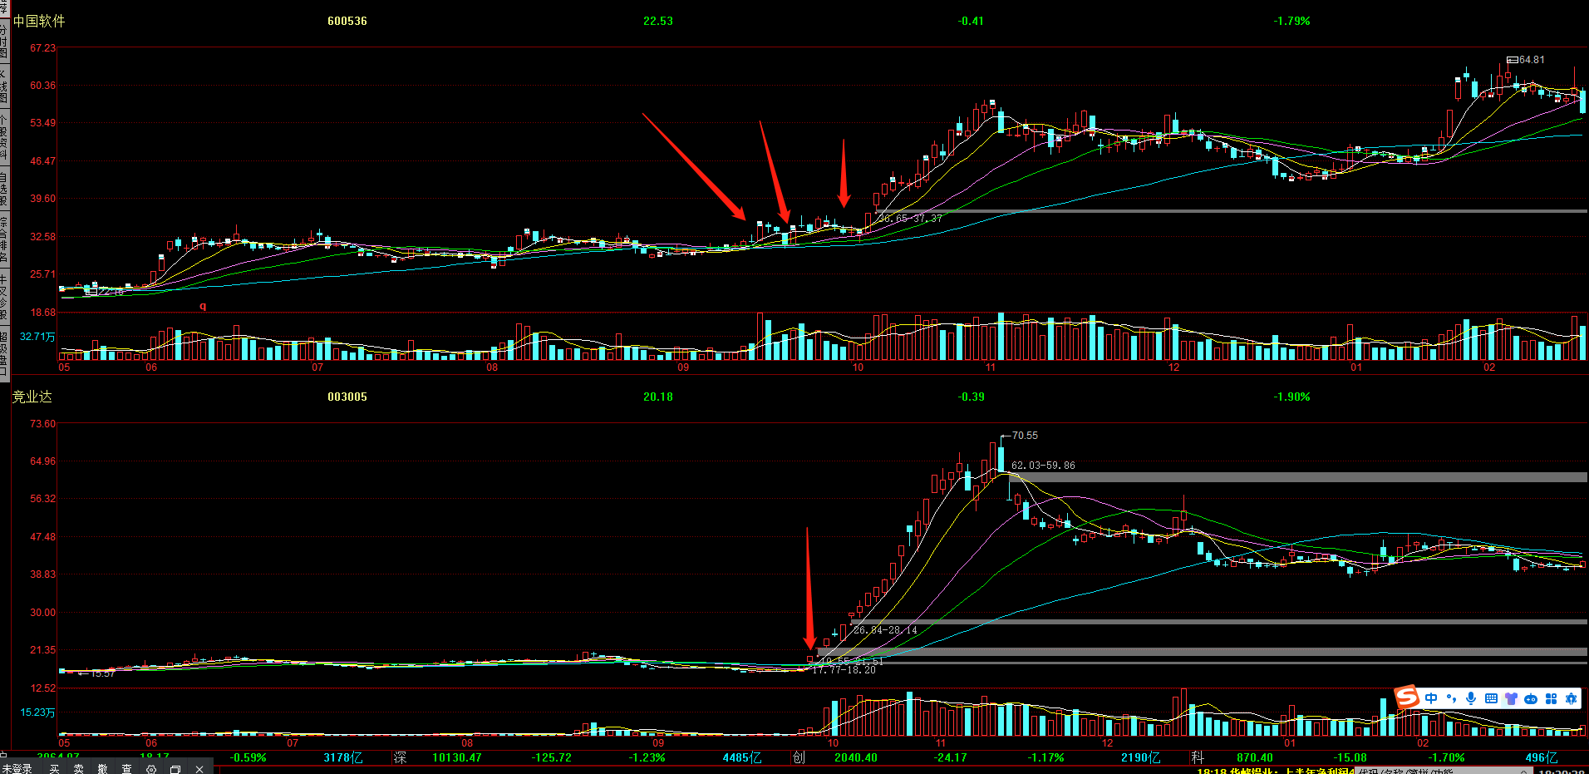
Task: Expand the code/name search box arrow
Action: point(1525,772)
